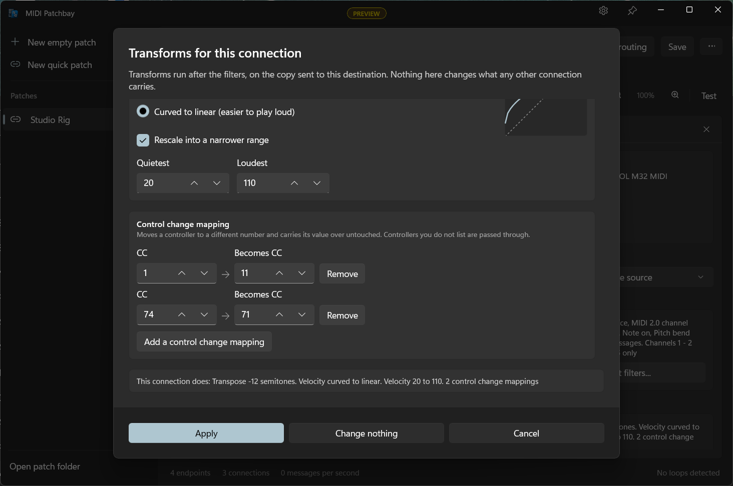Click the zoom-in magnifier beside 100%
This screenshot has width=733, height=486.
click(675, 95)
